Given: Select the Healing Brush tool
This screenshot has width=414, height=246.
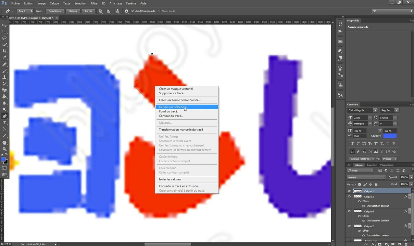Looking at the screenshot, I should pos(4,64).
